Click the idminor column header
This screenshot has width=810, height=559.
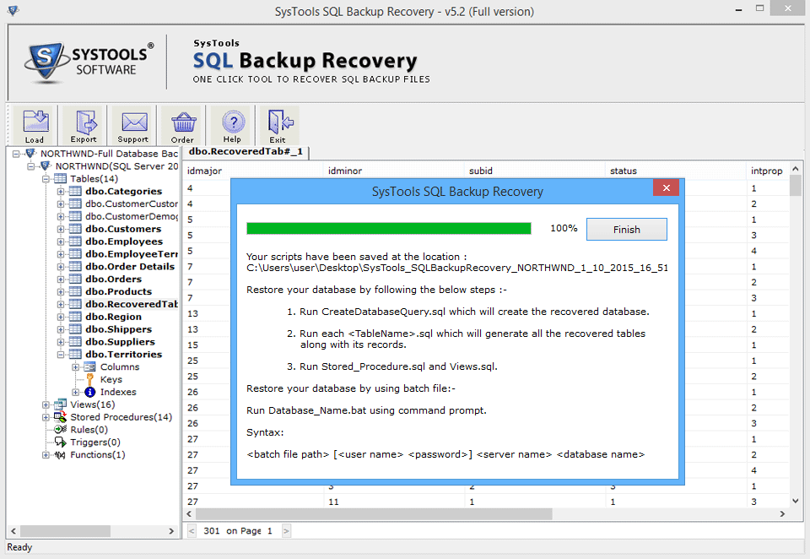click(394, 171)
